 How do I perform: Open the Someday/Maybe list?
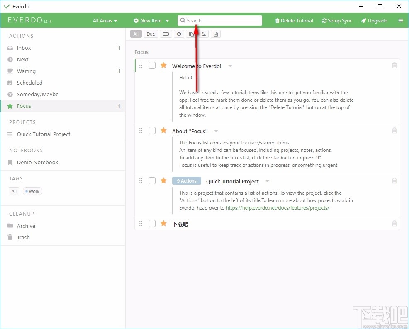(x=63, y=94)
